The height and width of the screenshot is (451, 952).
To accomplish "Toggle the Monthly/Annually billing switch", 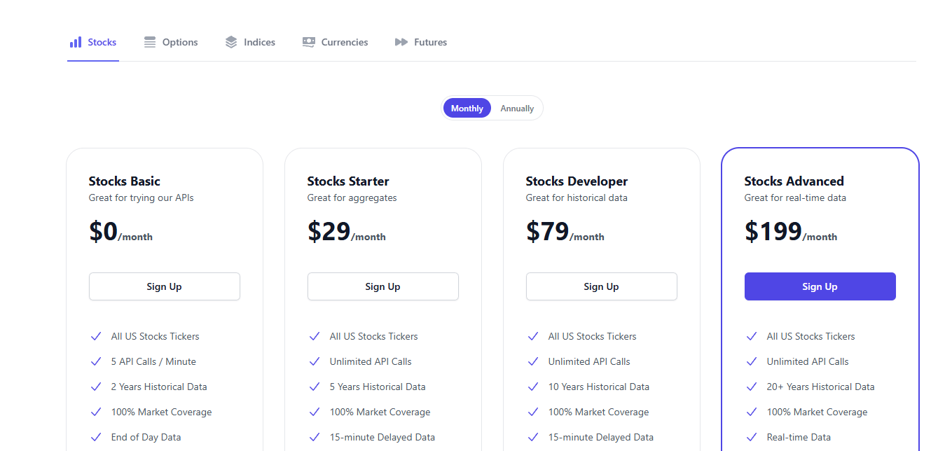I will click(x=491, y=108).
